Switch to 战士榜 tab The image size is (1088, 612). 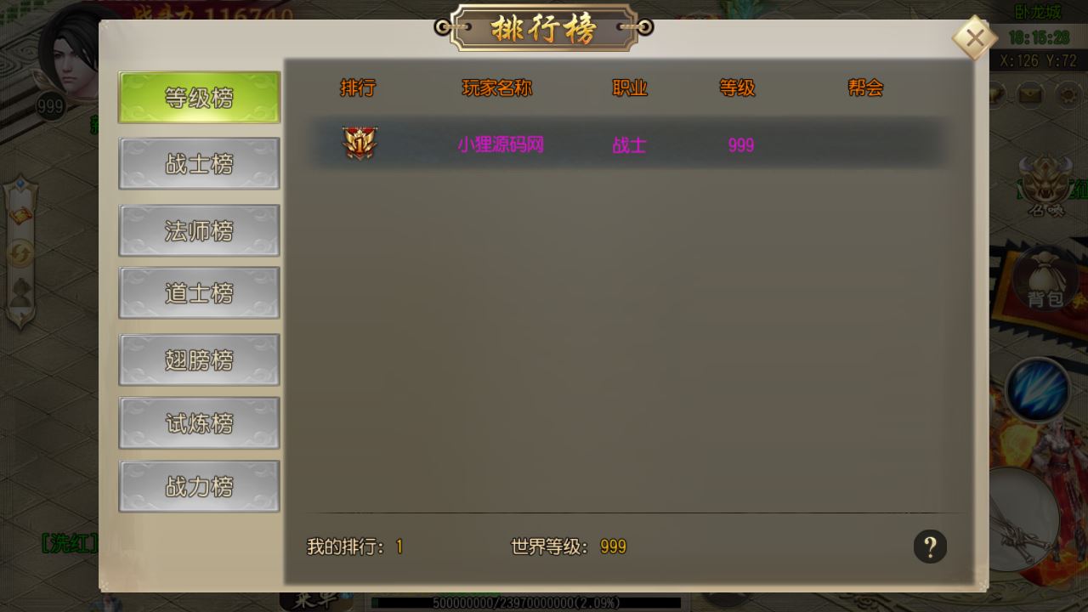pos(199,163)
